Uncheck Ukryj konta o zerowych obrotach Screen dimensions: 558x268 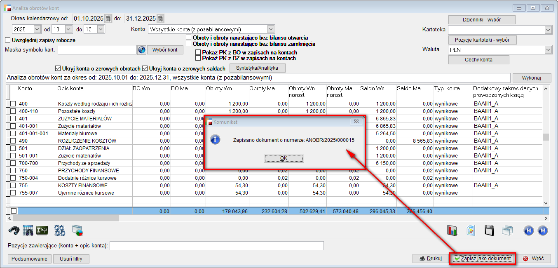click(x=58, y=68)
